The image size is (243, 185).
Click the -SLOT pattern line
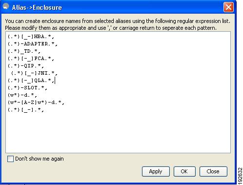tap(27, 88)
